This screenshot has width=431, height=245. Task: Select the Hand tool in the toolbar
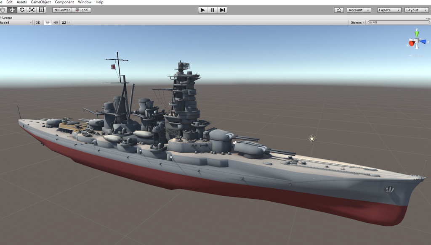click(3, 10)
